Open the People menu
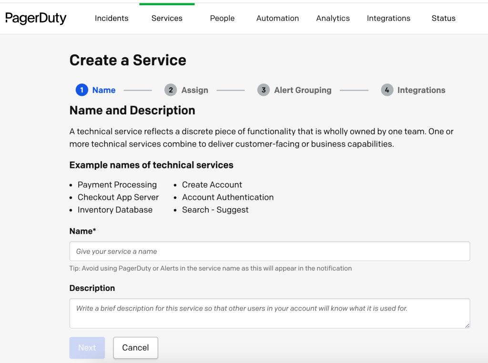This screenshot has height=363, width=488. (x=222, y=18)
